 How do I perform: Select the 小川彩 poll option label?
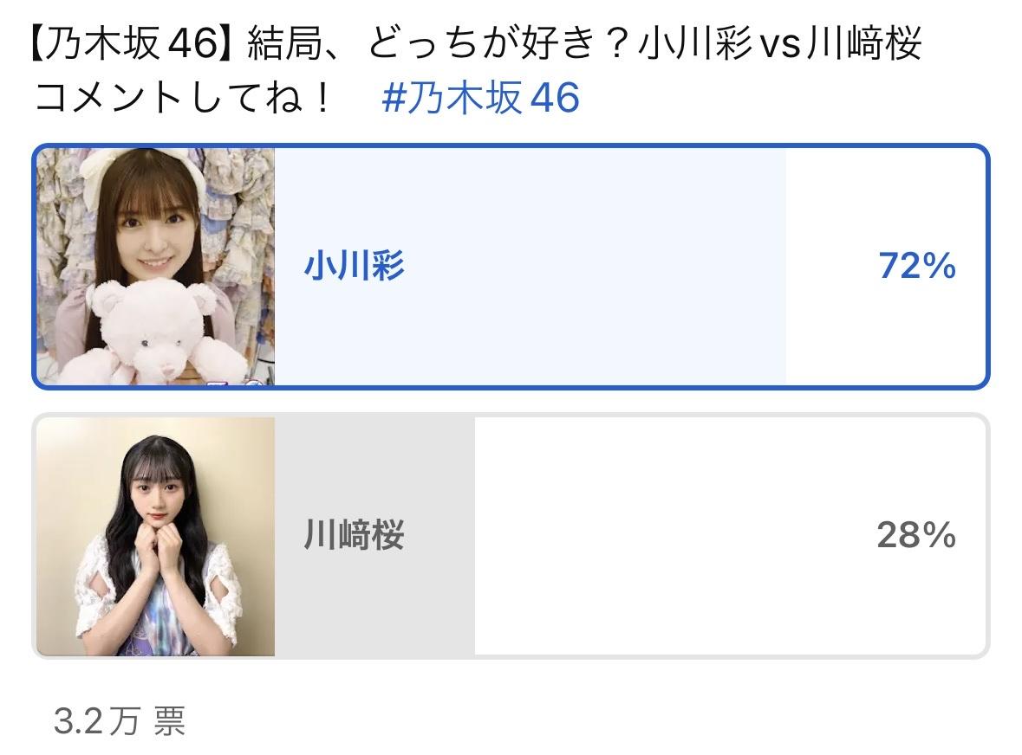click(354, 266)
